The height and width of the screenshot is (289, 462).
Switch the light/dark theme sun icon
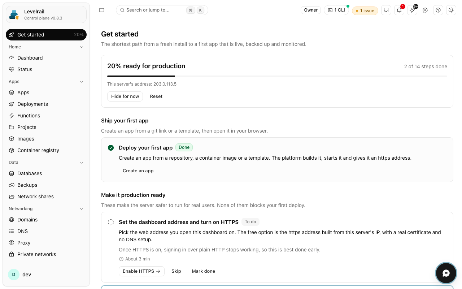coord(451,10)
